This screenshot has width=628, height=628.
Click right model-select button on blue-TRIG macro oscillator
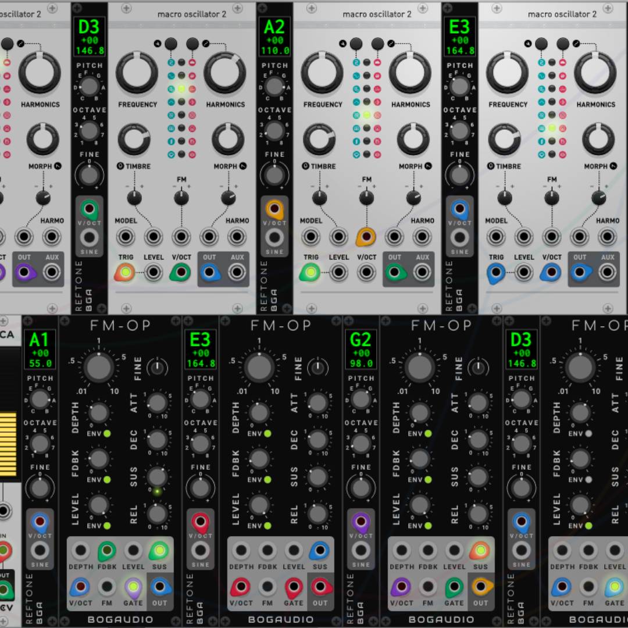(x=563, y=44)
